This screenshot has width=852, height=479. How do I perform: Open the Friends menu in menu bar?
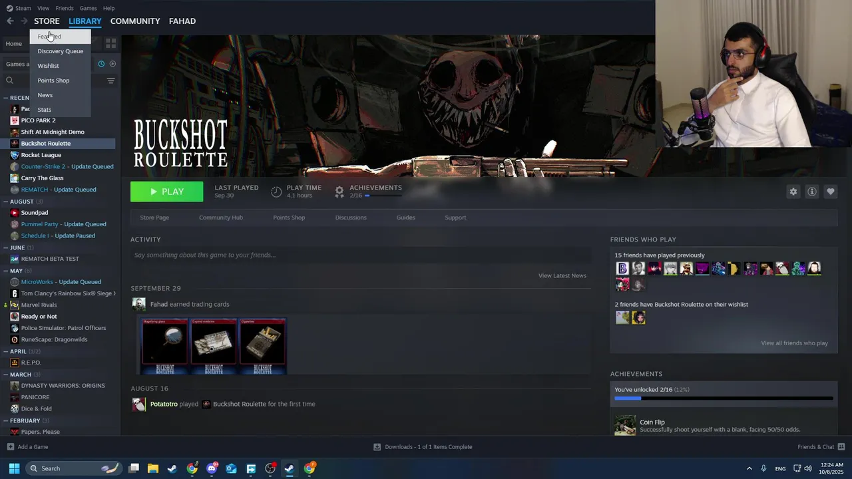pyautogui.click(x=65, y=8)
